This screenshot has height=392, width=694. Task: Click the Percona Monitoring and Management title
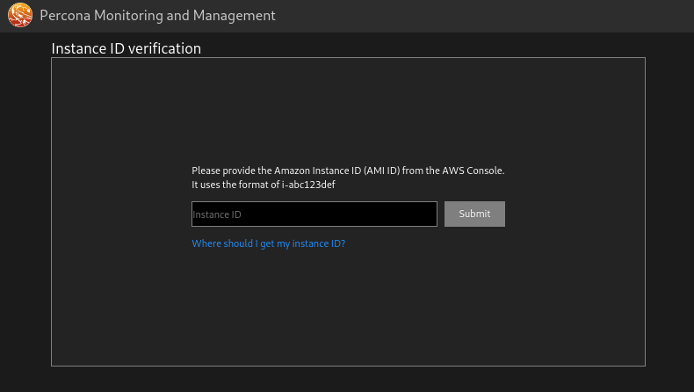(x=157, y=16)
